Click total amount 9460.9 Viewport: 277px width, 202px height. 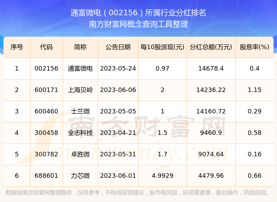click(211, 133)
